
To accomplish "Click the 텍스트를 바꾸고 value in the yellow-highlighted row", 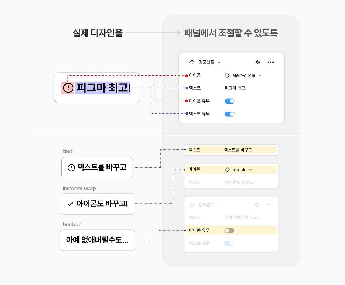I will coord(238,150).
